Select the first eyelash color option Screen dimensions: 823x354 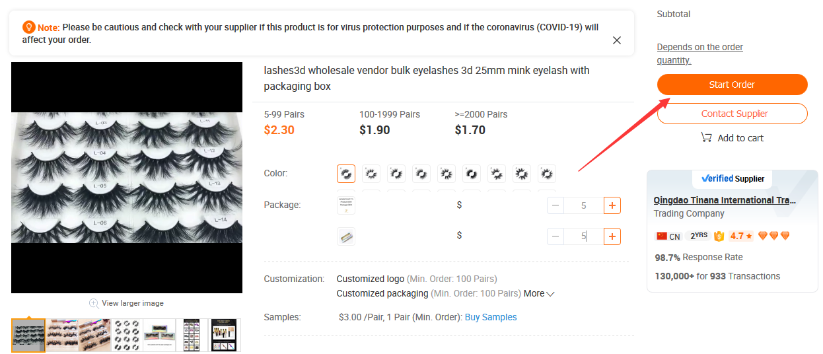[346, 174]
